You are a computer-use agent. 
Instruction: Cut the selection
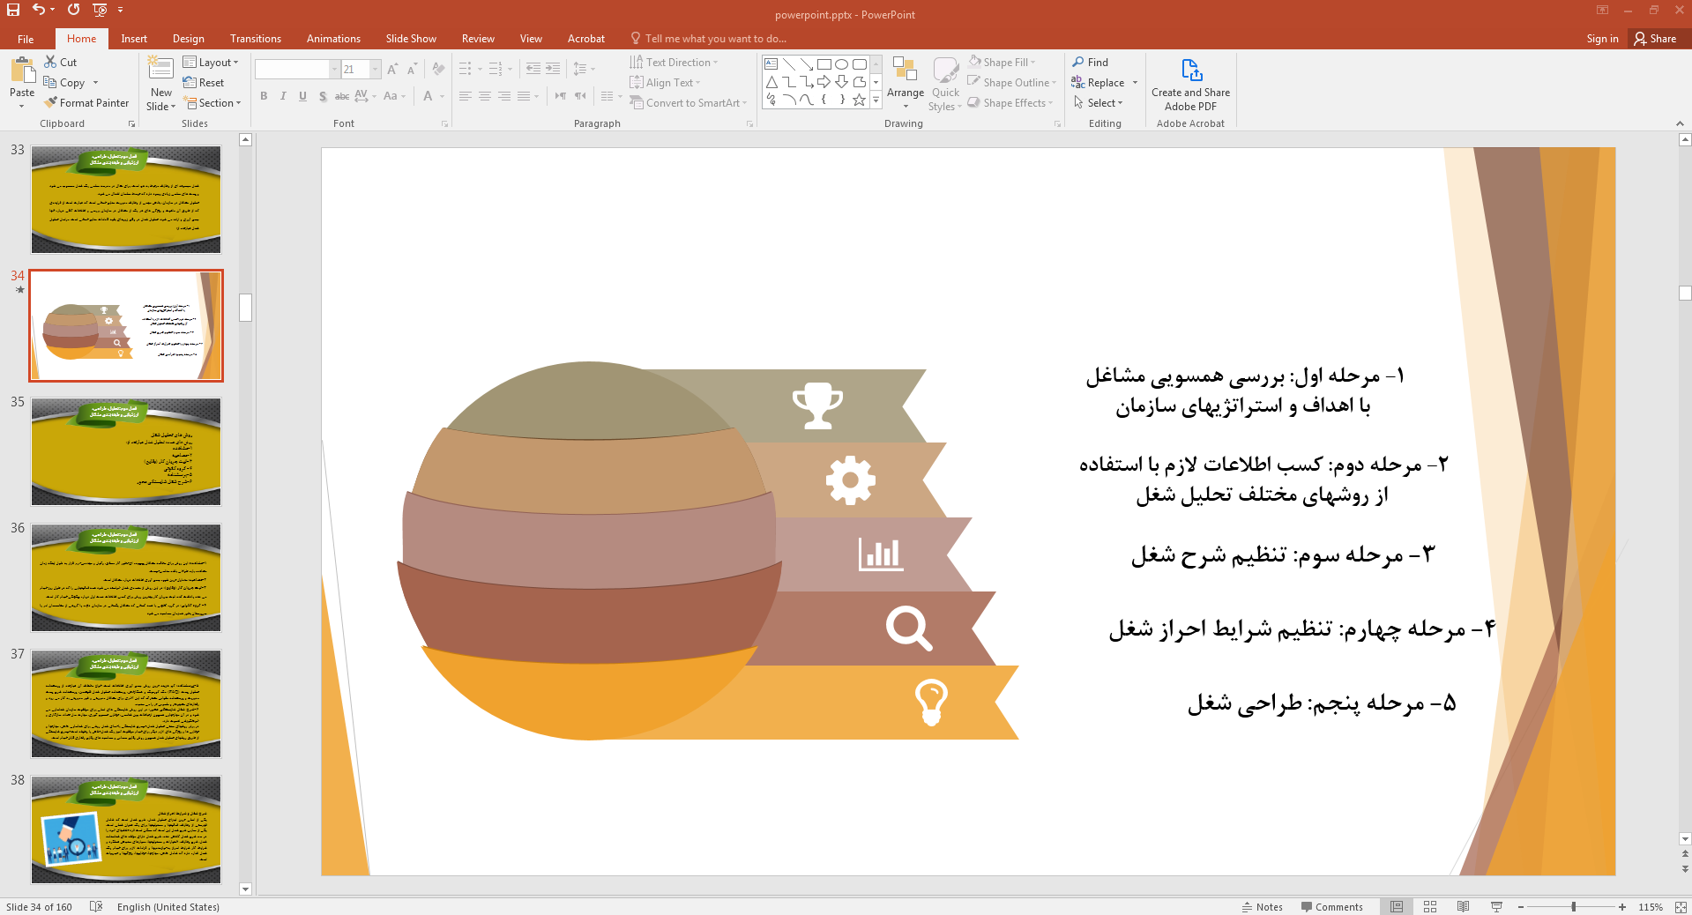pos(61,63)
